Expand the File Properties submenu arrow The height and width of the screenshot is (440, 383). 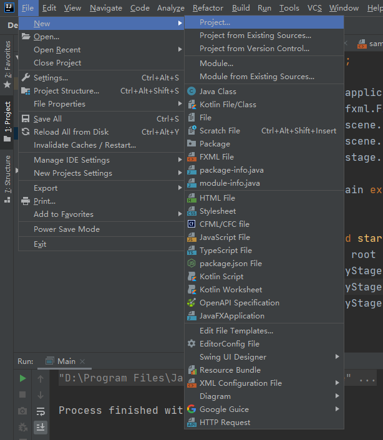coord(180,104)
